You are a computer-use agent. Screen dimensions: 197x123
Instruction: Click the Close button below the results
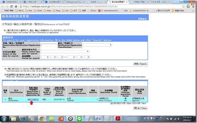click(140, 108)
